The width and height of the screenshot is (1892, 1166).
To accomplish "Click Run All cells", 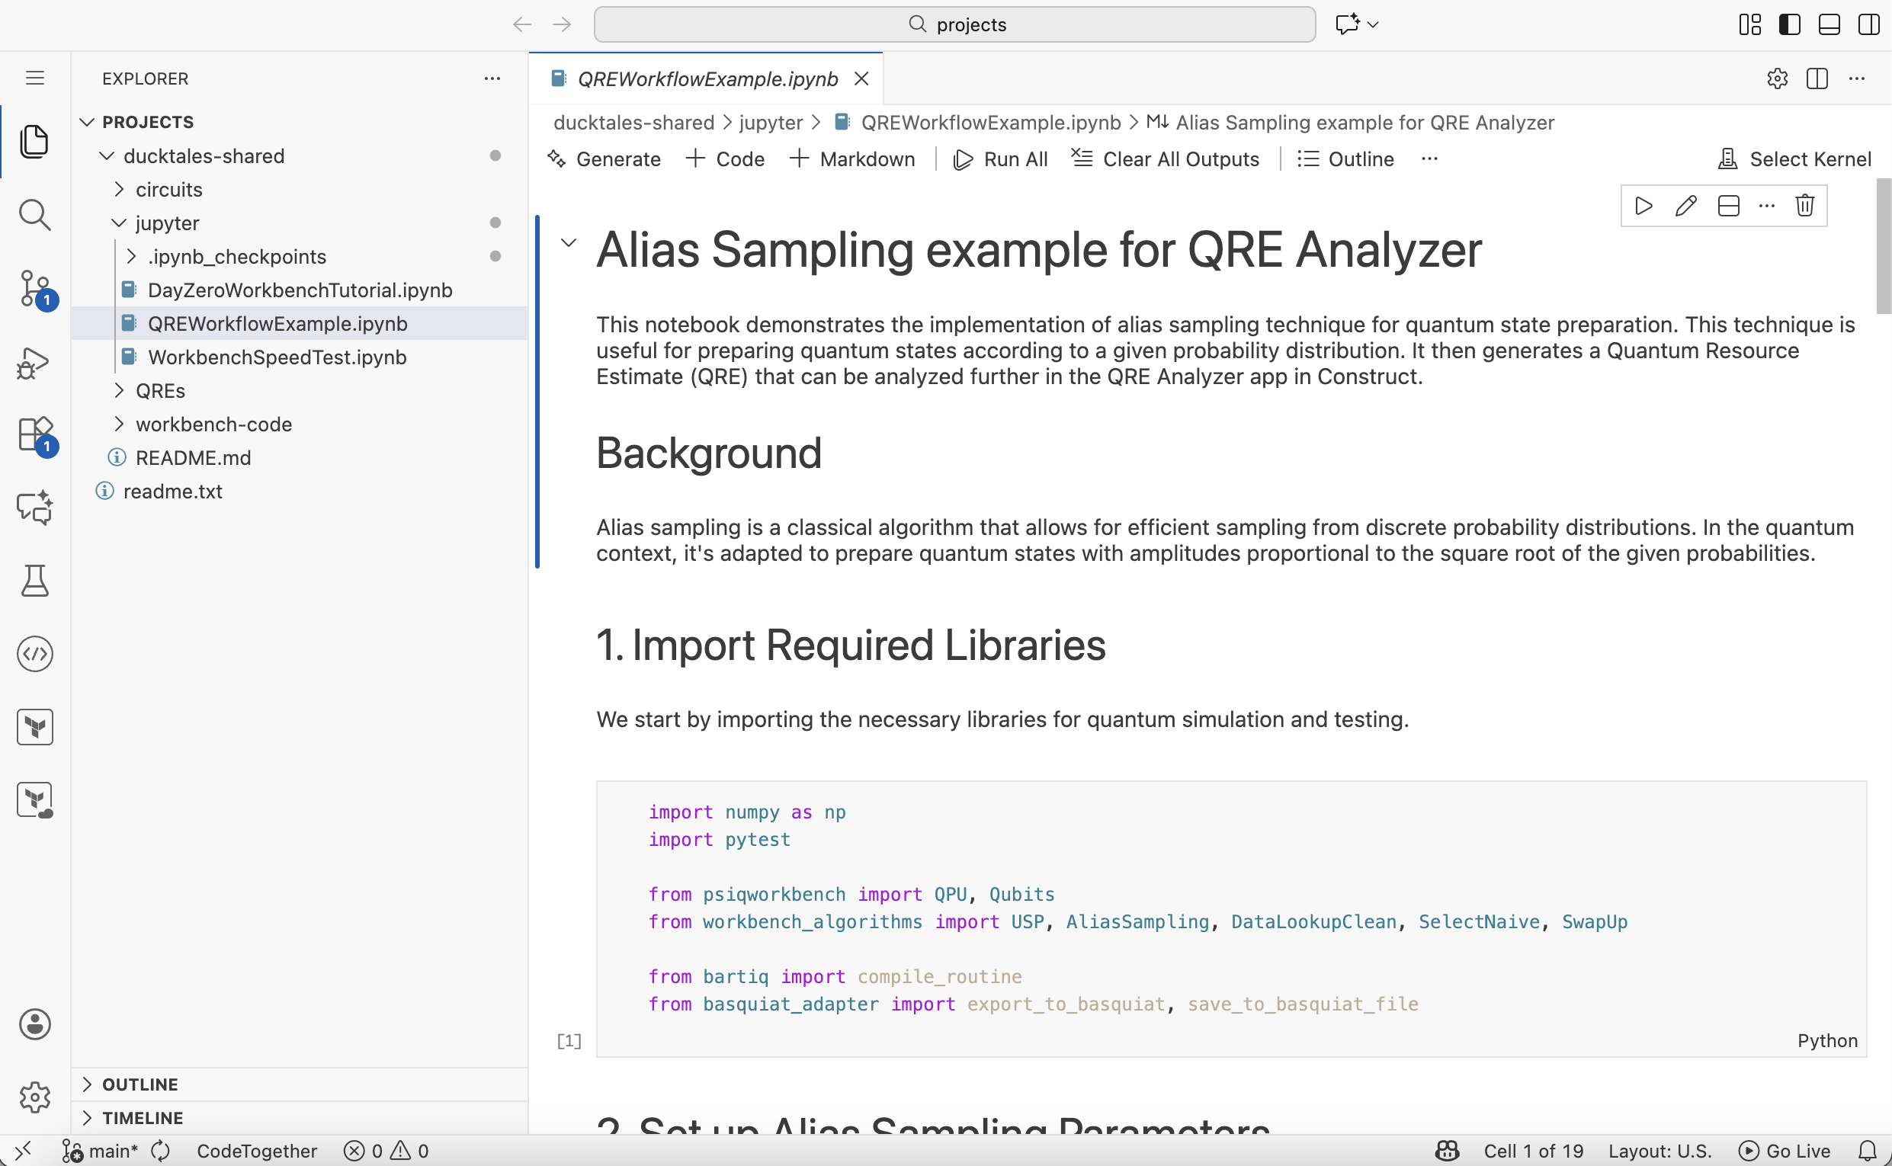I will (x=1000, y=159).
